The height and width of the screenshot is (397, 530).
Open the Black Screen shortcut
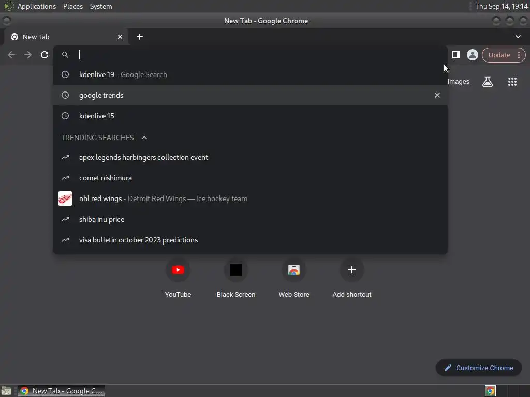point(236,278)
